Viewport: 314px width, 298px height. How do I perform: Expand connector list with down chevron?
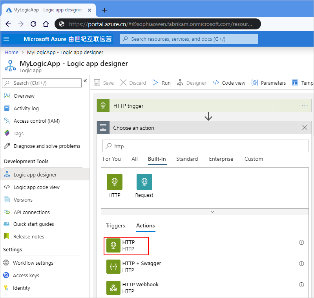(x=212, y=212)
